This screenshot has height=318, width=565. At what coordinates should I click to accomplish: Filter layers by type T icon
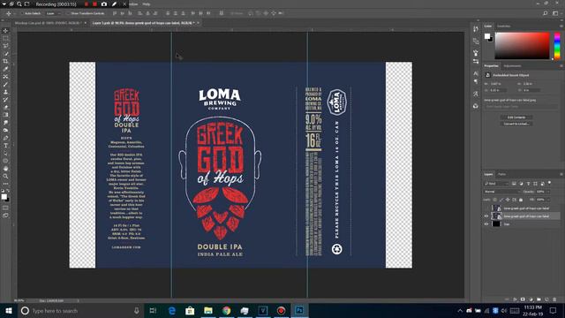point(528,184)
